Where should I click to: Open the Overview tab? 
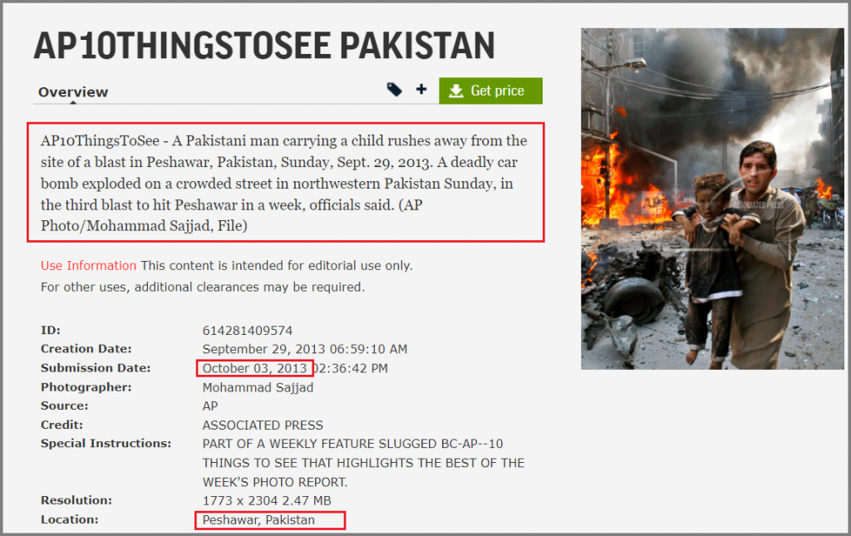[73, 91]
